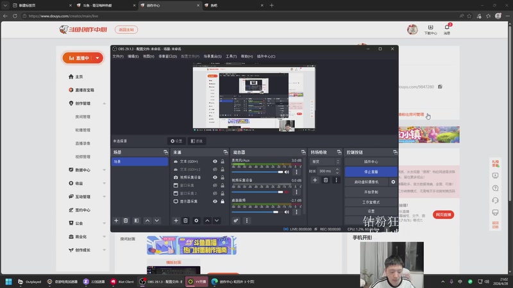
Task: Hide the 文本 (GDI+) source
Action: click(x=215, y=161)
